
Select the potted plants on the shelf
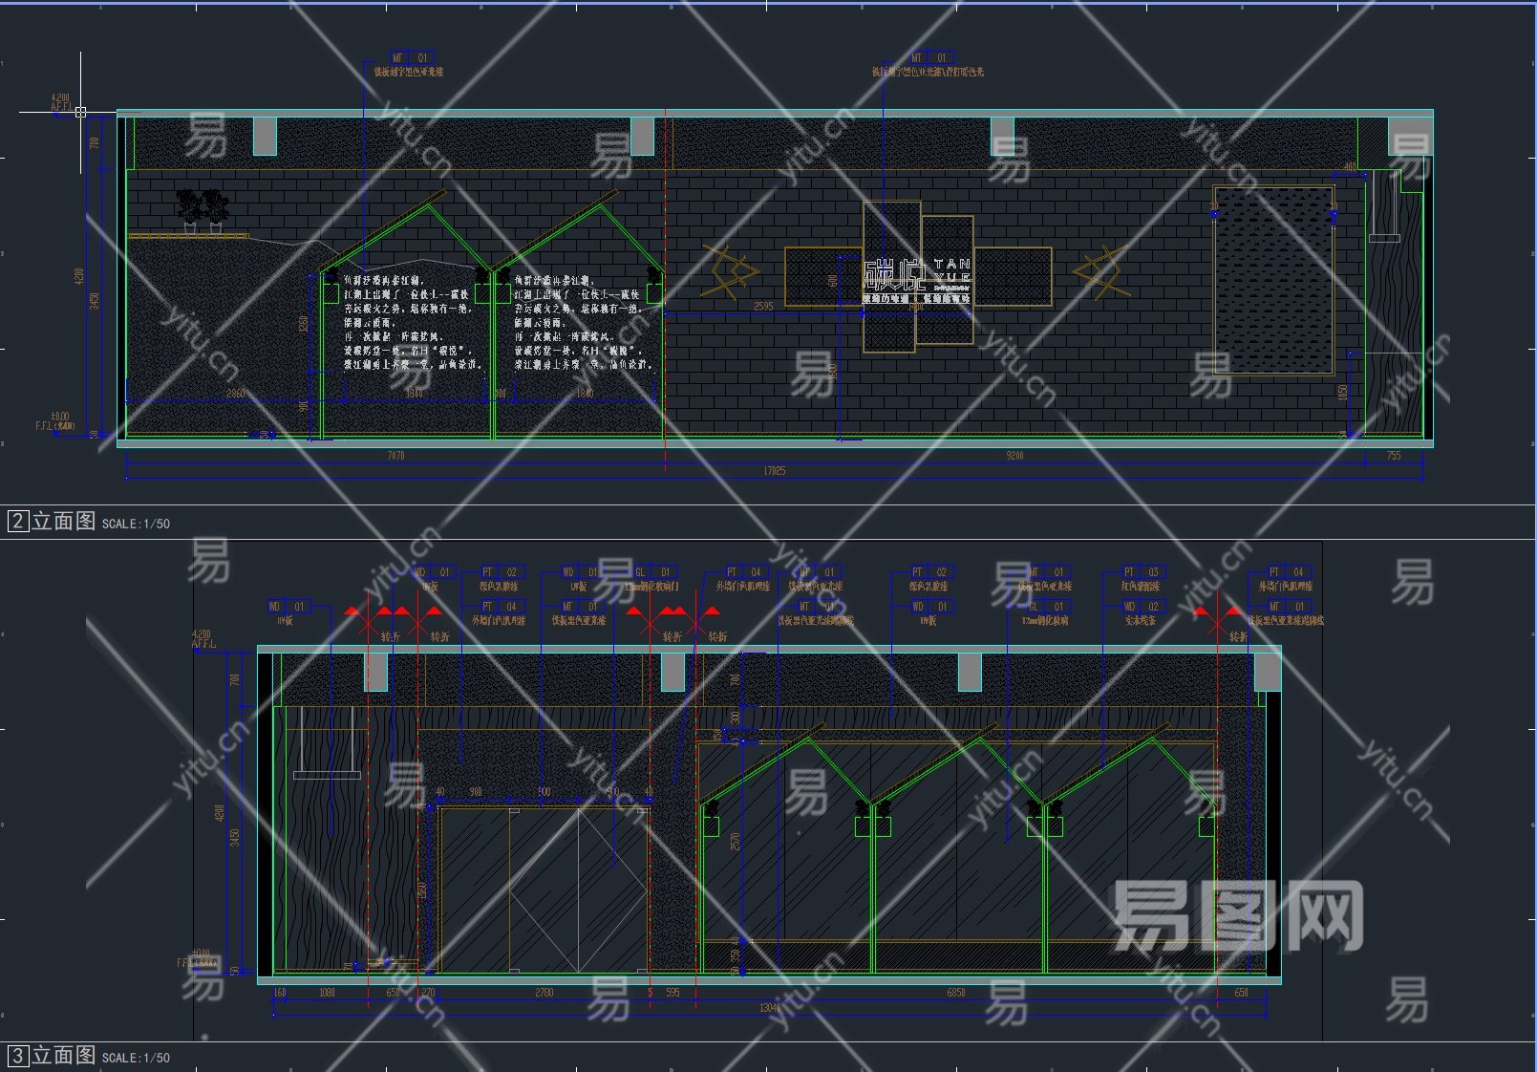pyautogui.click(x=203, y=208)
